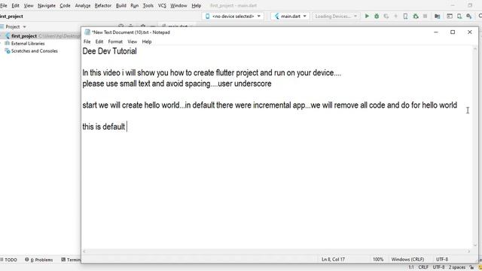Screen dimensions: 482x271
Task: Click the read-only lock icon in IDE status bar
Action: pyautogui.click(x=471, y=267)
